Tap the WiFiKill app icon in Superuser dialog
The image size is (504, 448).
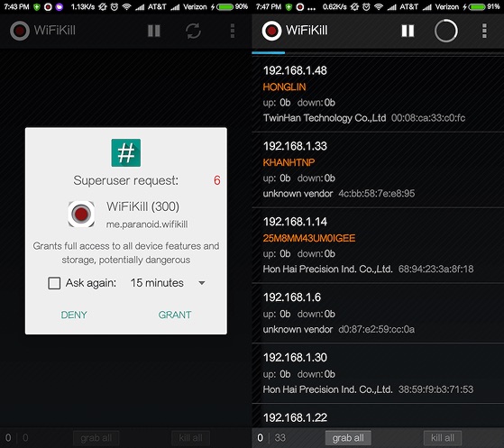81,214
